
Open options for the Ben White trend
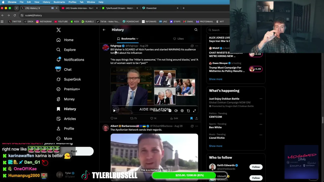tap(261, 124)
